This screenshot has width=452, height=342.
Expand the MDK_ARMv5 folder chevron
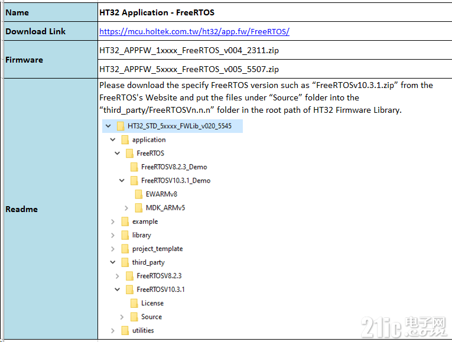click(x=126, y=208)
